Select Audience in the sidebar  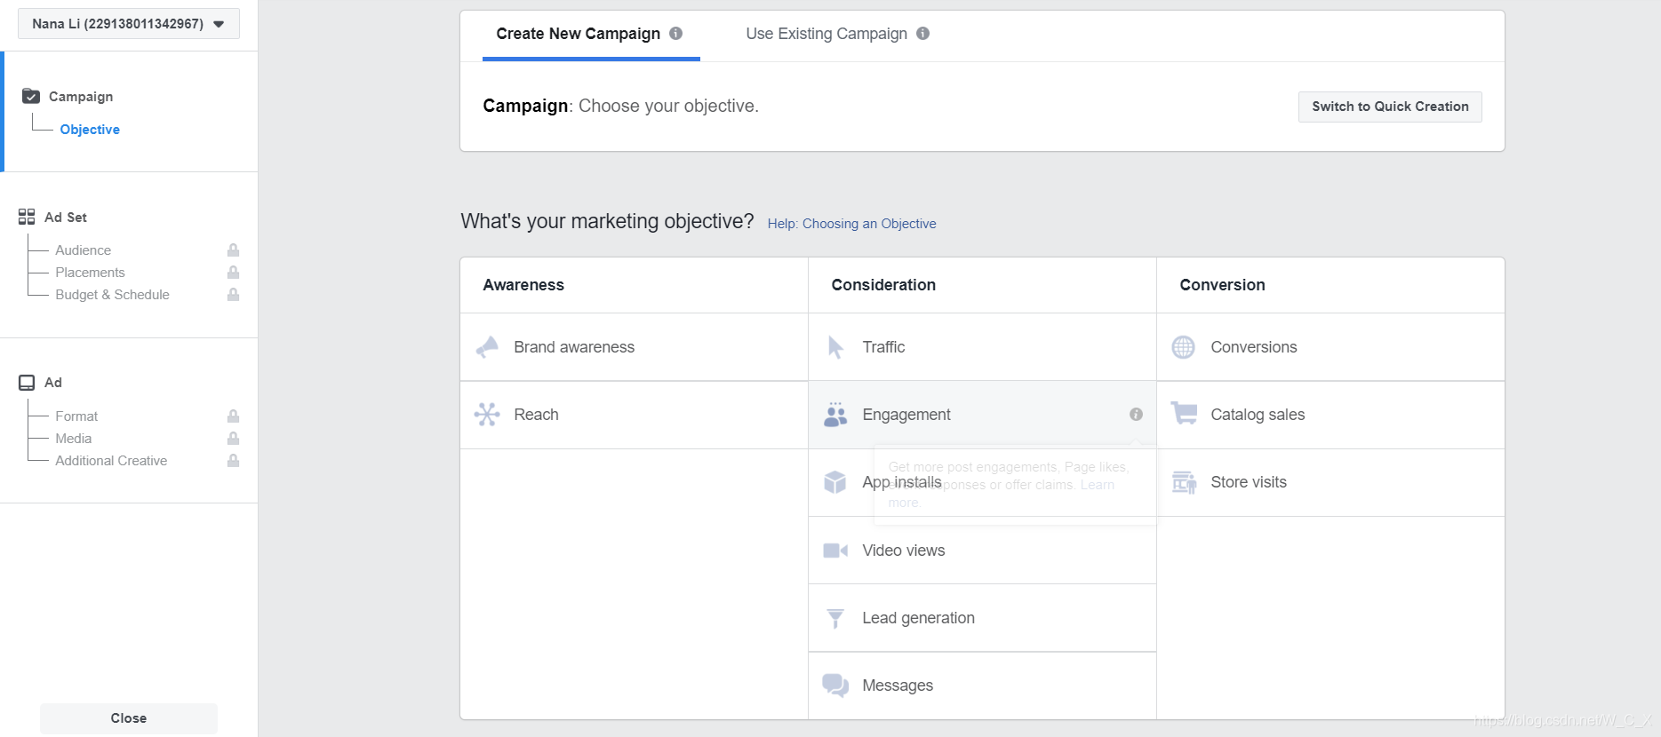(84, 250)
